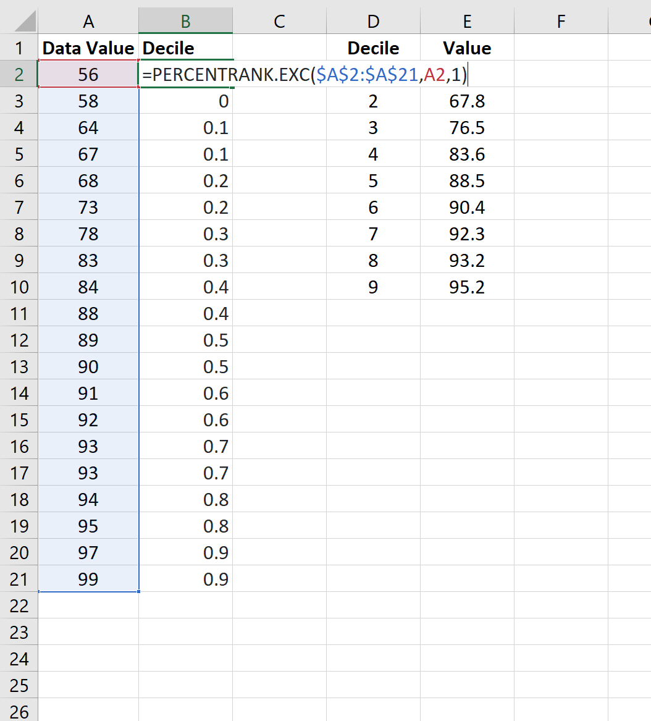Select cell B21 containing 0.9
This screenshot has width=651, height=721.
(x=185, y=579)
